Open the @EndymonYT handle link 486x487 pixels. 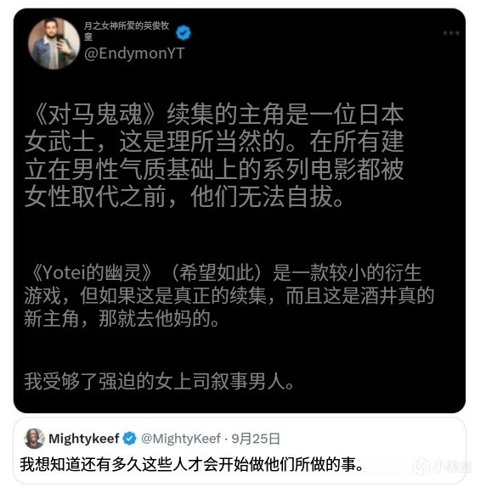(134, 53)
